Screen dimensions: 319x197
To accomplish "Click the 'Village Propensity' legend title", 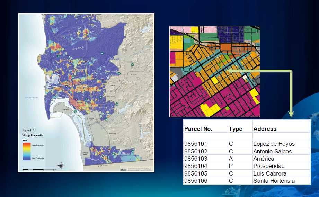I will [x=33, y=135].
